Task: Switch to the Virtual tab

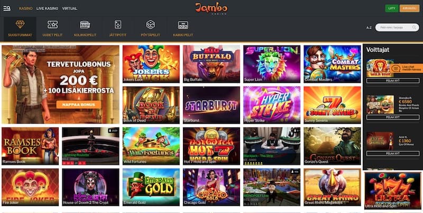Action: pos(70,8)
